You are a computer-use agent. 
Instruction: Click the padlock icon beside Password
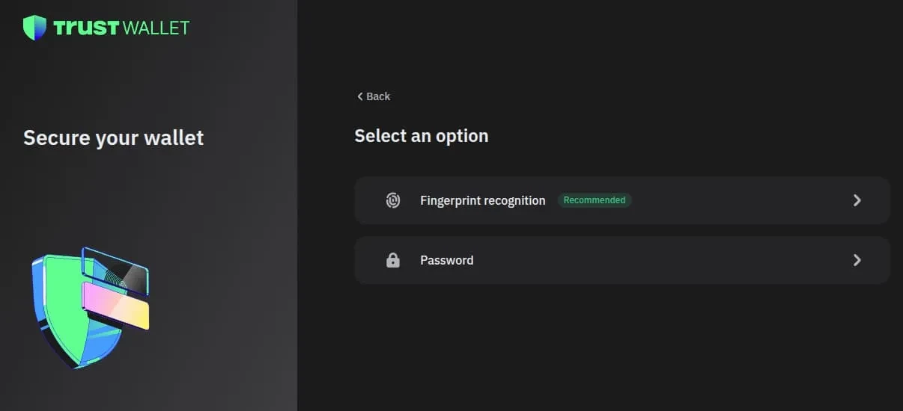pos(393,260)
